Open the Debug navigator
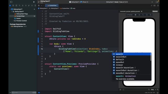Viewport: 168px width, 94px height. coord(29,5)
